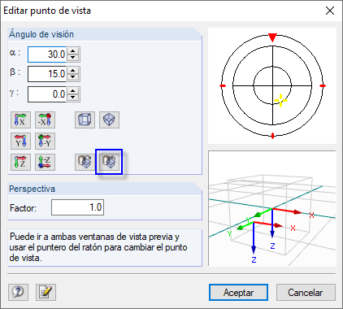343x309 pixels.
Task: Click the highlighted rotate view cube button
Action: [109, 162]
